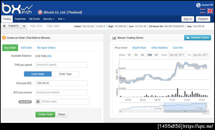The height and width of the screenshot is (130, 215).
Task: Switch to the Depth Chart tab
Action: [139, 48]
